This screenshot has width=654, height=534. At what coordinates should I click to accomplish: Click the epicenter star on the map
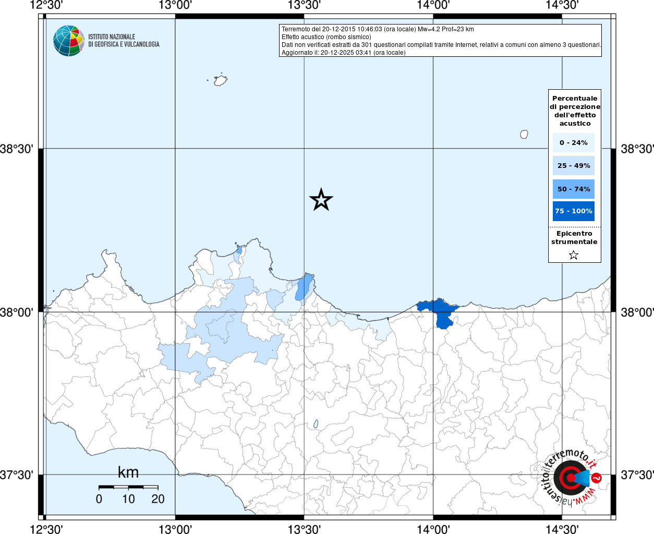321,200
